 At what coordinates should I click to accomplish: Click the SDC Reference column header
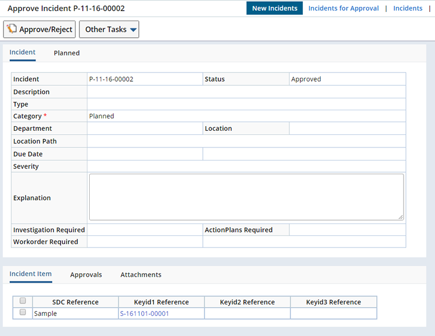75,302
